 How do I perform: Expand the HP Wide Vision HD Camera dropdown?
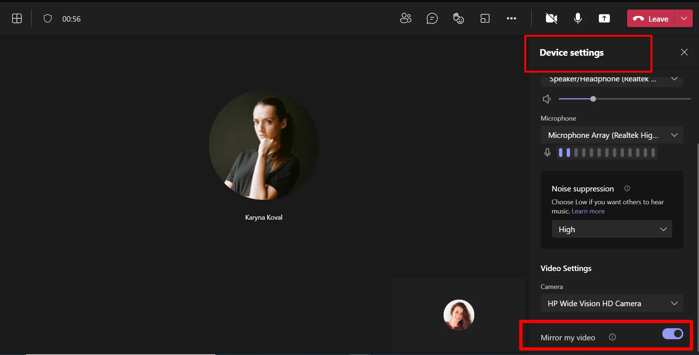coord(612,303)
